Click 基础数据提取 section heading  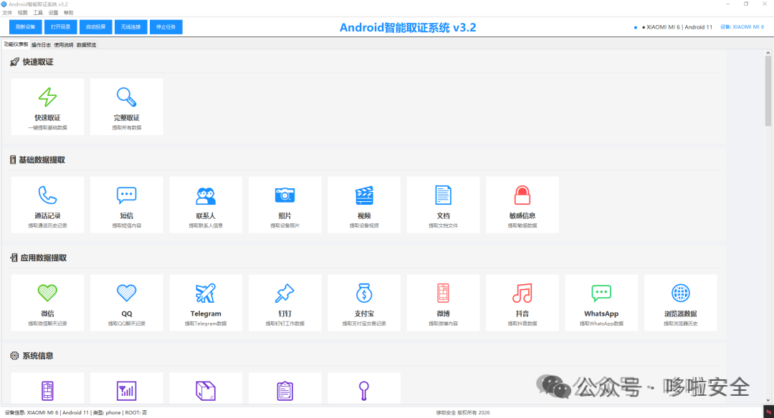click(37, 160)
